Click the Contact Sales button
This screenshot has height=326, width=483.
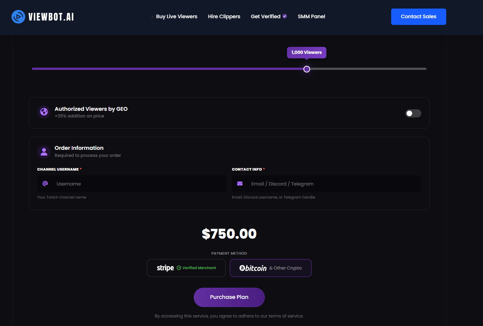pos(419,17)
